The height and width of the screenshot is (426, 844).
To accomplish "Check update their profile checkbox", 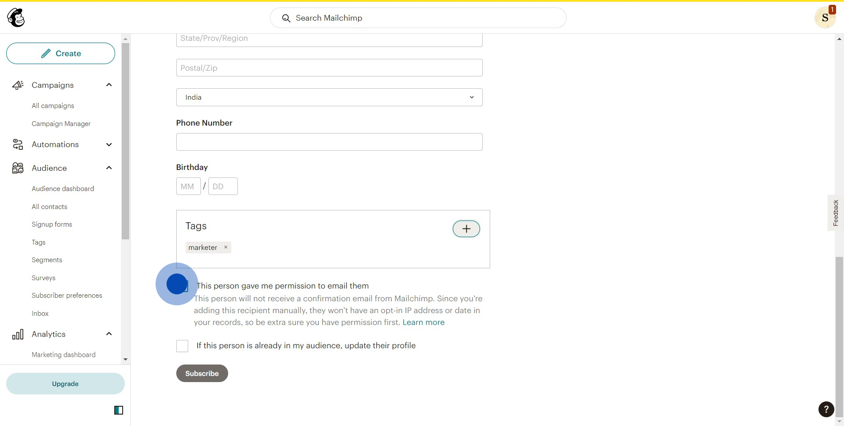I will (182, 346).
